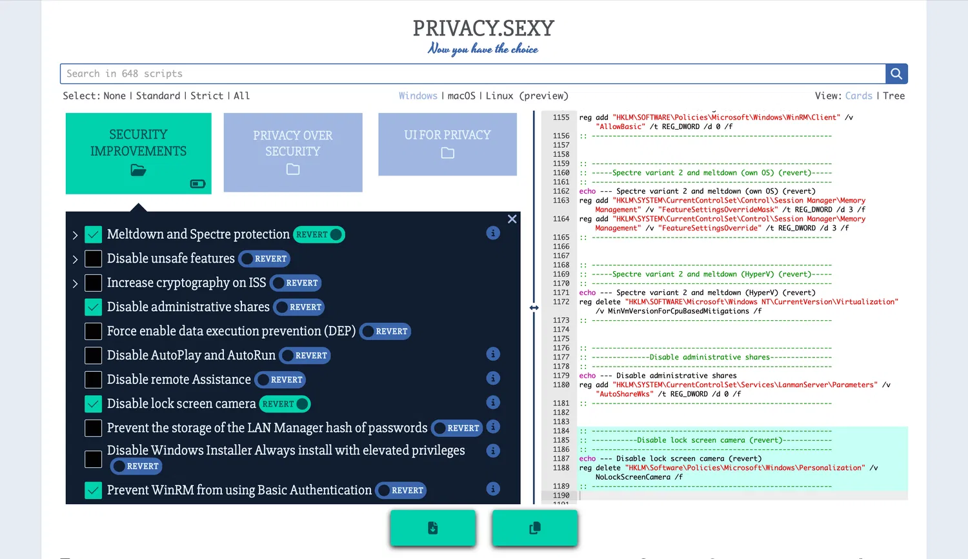Uncheck Meltdown and Spectre protection
Image resolution: width=968 pixels, height=559 pixels.
click(x=94, y=234)
